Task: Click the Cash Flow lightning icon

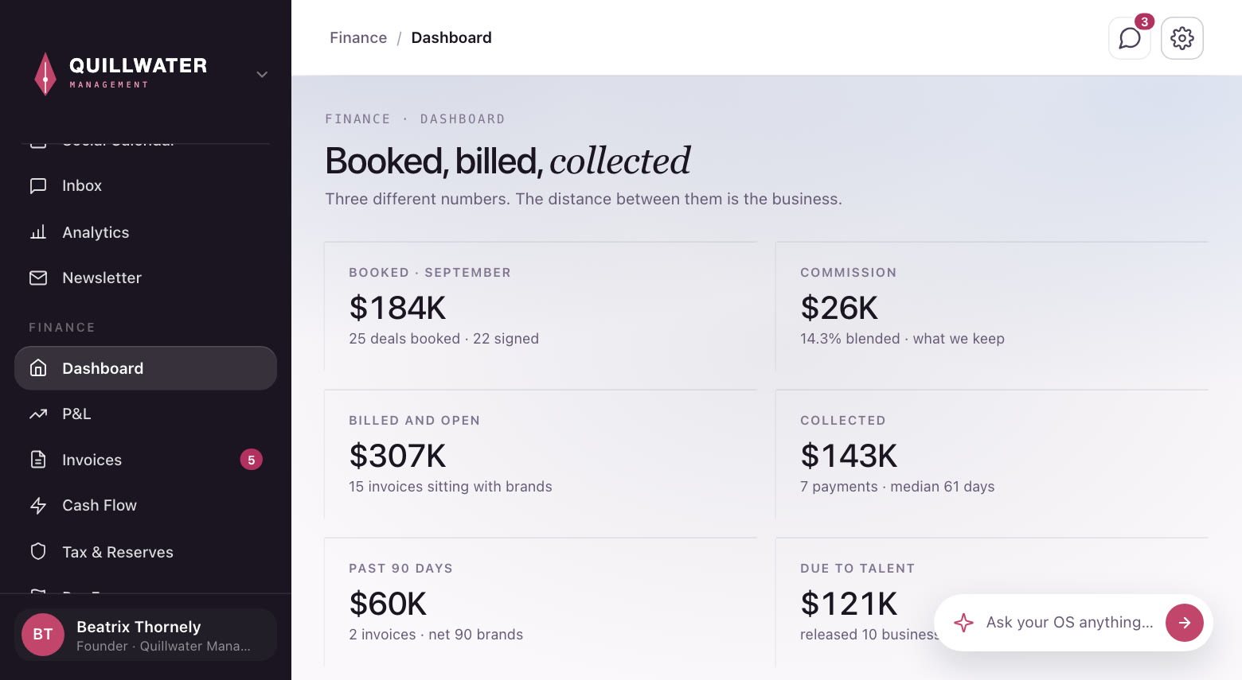Action: pyautogui.click(x=38, y=506)
